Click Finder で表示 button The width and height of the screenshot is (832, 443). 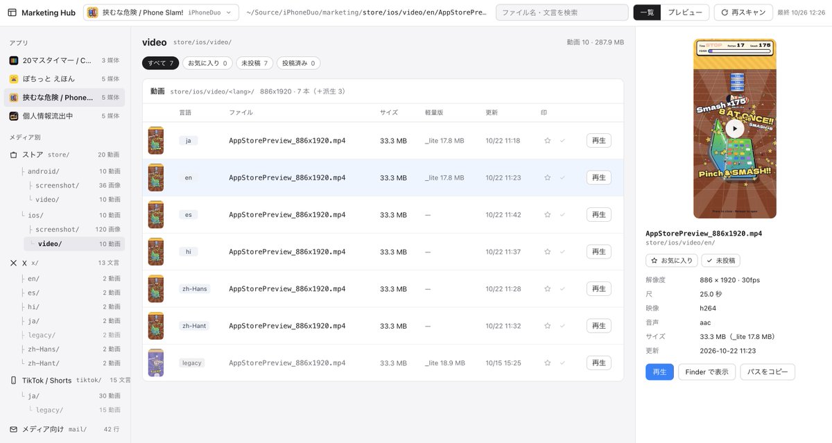click(707, 372)
